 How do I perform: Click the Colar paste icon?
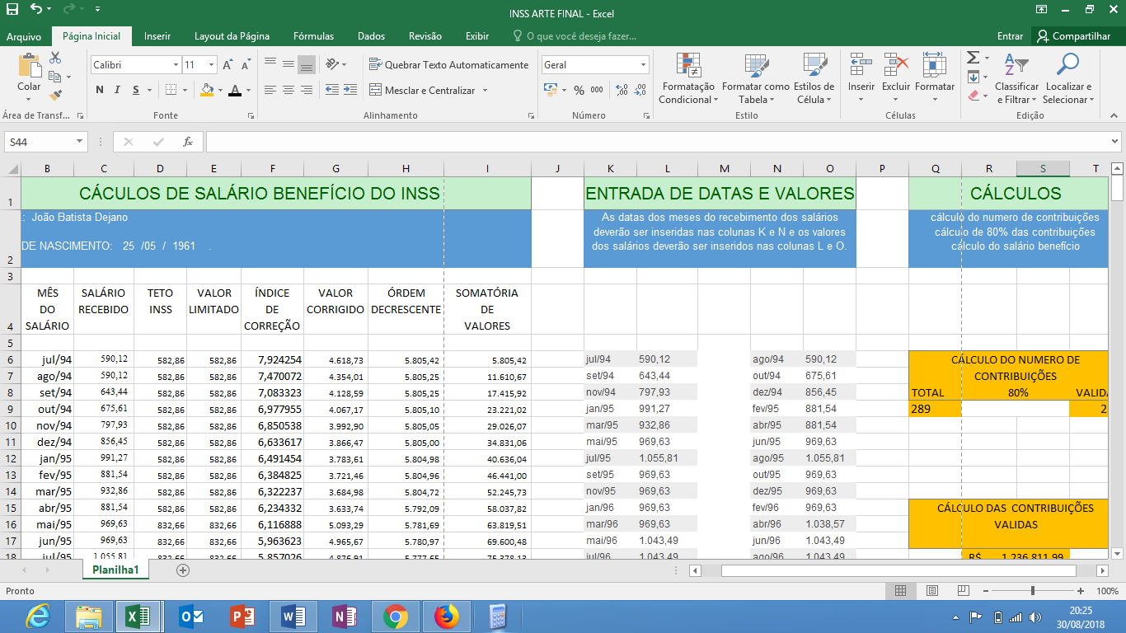coord(29,66)
